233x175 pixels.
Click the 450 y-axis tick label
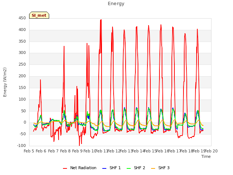(x=22, y=18)
